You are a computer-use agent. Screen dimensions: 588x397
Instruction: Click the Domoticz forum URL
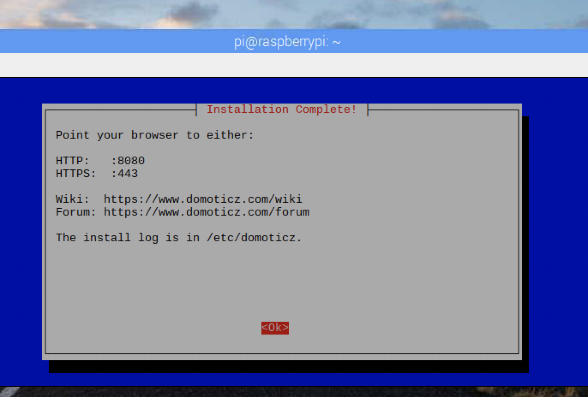206,212
